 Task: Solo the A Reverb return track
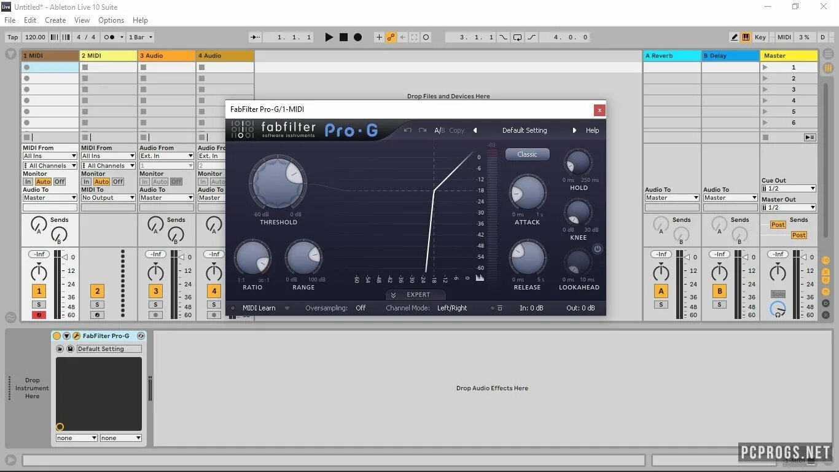pos(661,305)
